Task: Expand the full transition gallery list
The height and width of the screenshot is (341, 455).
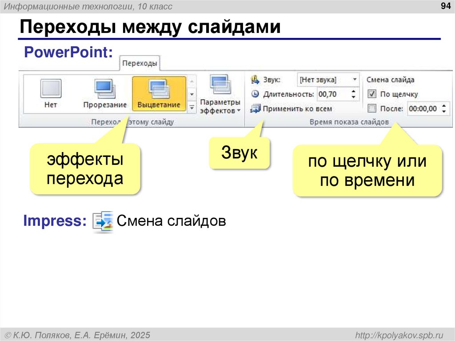Action: [192, 107]
